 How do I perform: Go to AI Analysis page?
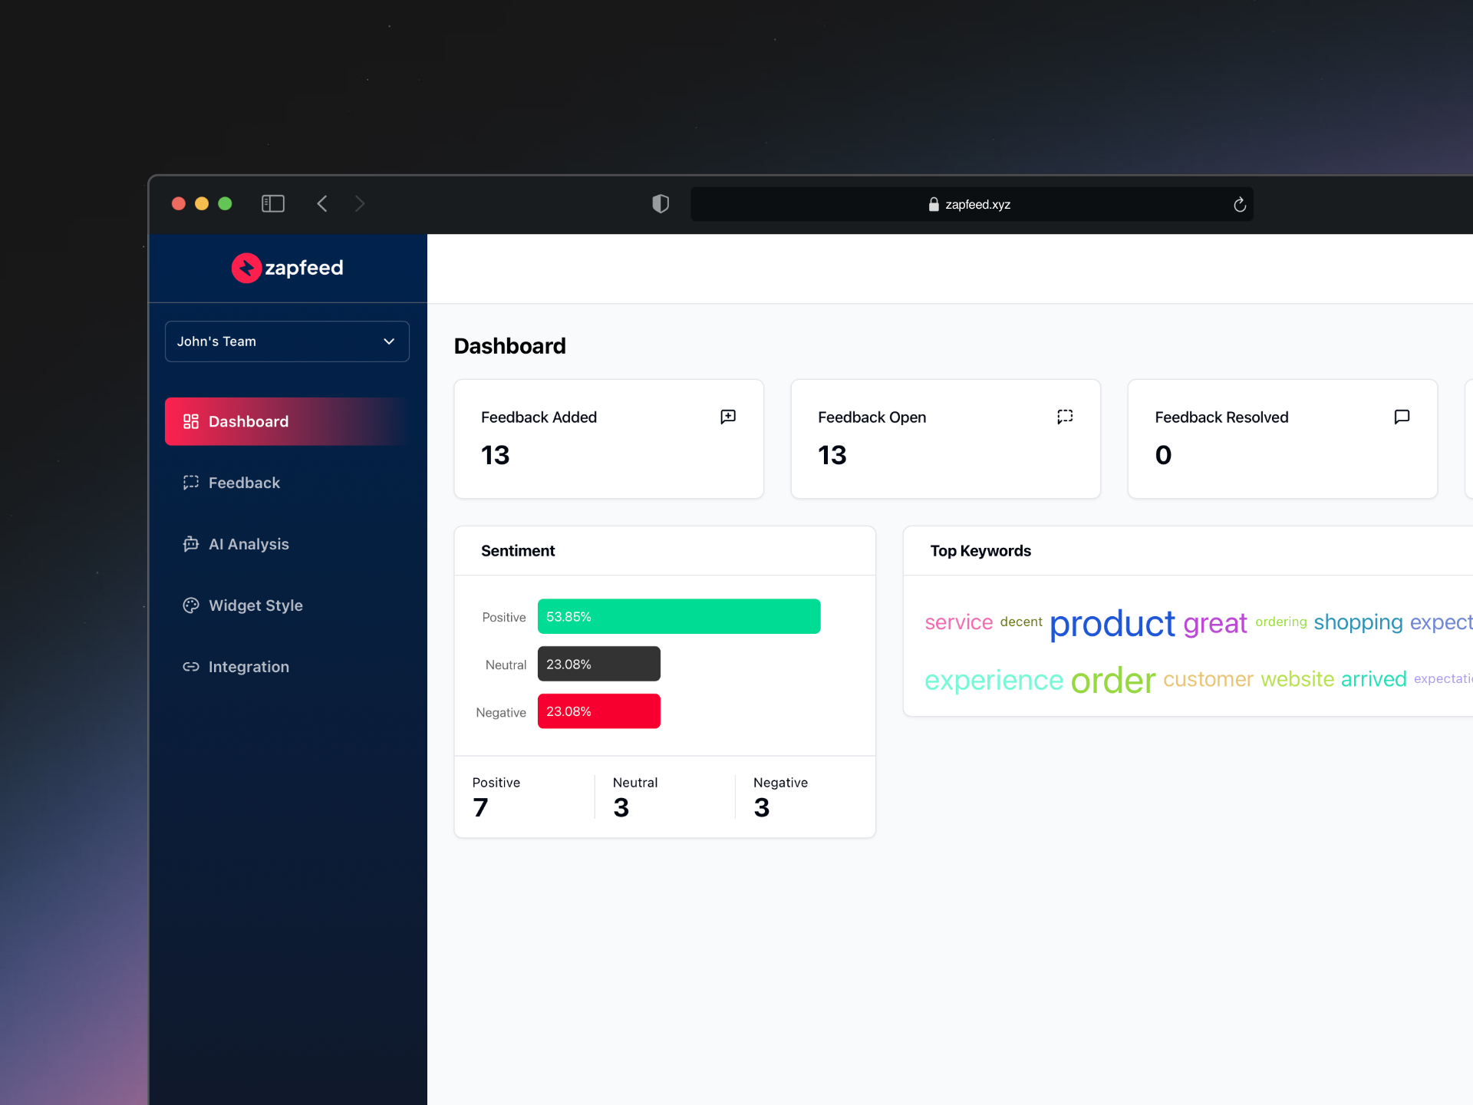click(x=249, y=544)
